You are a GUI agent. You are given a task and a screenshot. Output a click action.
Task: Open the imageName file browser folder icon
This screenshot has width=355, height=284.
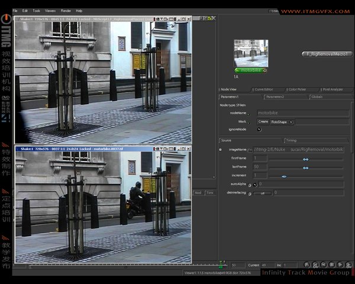coord(250,150)
